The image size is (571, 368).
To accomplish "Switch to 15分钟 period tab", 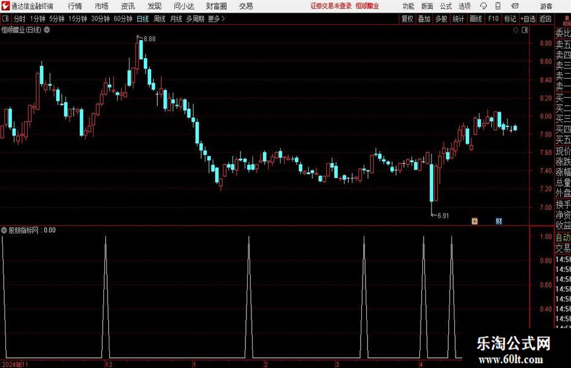I will pos(78,19).
